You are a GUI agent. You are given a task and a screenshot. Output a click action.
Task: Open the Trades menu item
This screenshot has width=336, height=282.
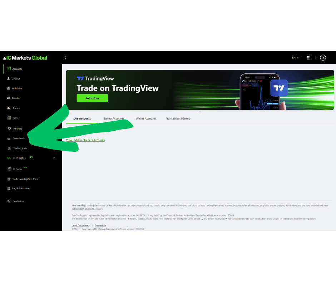16,108
